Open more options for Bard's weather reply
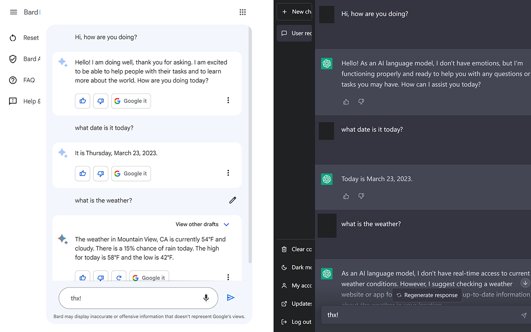Image resolution: width=531 pixels, height=332 pixels. 228,277
